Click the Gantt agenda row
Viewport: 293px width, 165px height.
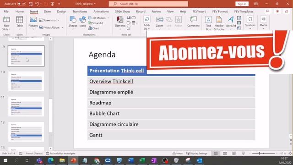tap(171, 135)
